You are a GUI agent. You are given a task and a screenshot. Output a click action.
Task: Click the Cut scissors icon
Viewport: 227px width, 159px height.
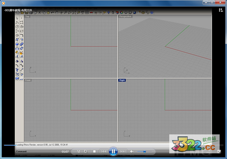tap(39, 13)
